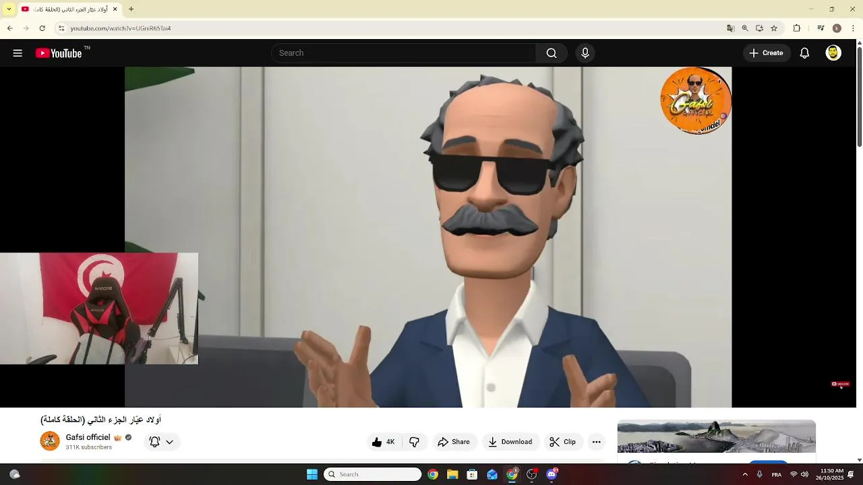Click the 311K subscribers text

pyautogui.click(x=89, y=447)
